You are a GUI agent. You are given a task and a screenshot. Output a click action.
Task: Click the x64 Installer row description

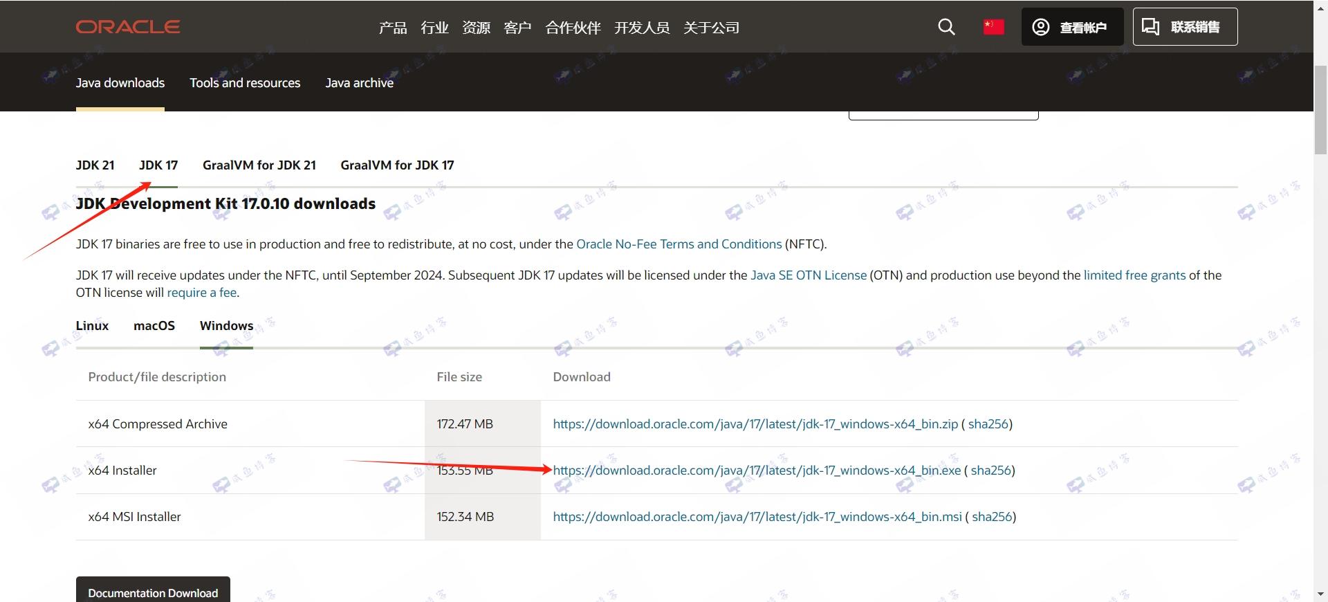(122, 471)
